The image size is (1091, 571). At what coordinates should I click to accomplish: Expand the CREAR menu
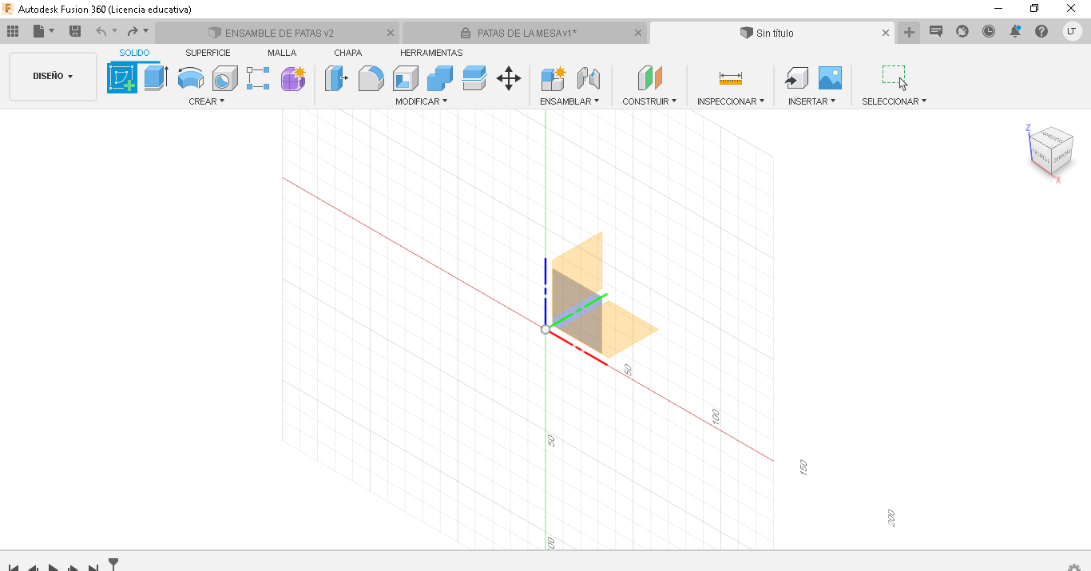pyautogui.click(x=207, y=101)
